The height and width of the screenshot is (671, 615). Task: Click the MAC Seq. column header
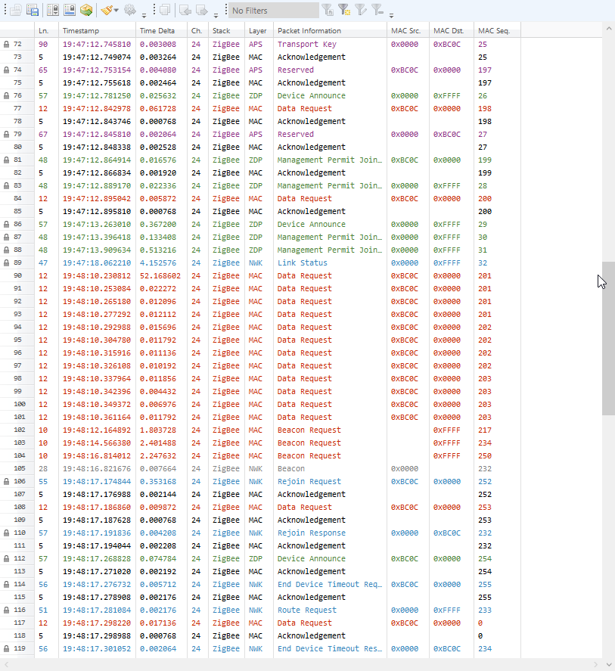(x=497, y=31)
